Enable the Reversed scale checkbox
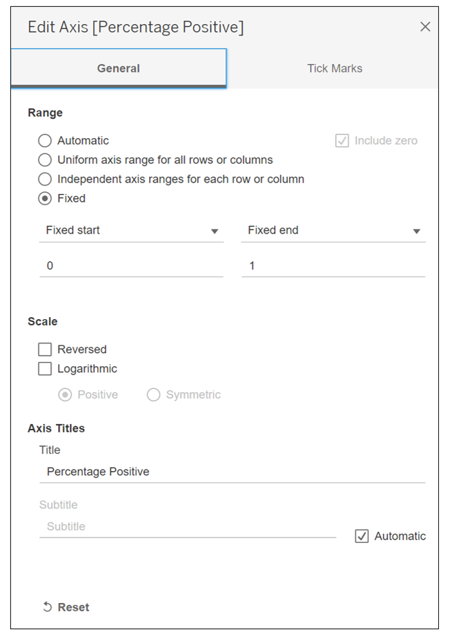The image size is (454, 643). 46,349
